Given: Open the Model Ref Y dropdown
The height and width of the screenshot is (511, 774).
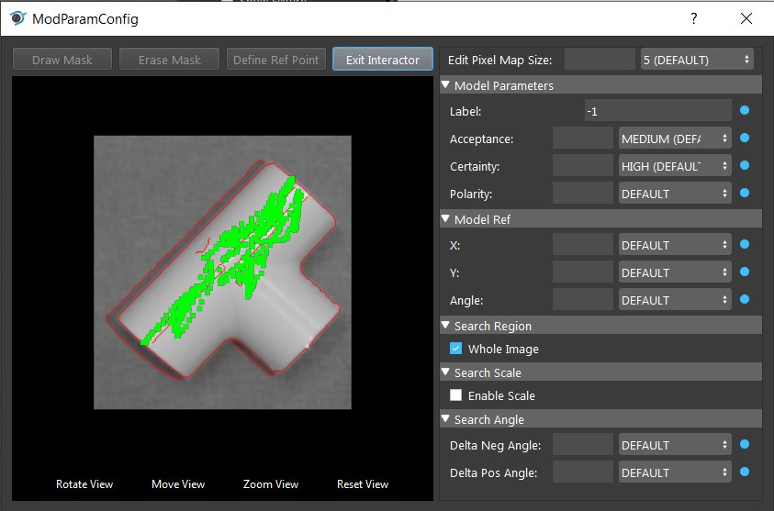Looking at the screenshot, I should click(675, 272).
